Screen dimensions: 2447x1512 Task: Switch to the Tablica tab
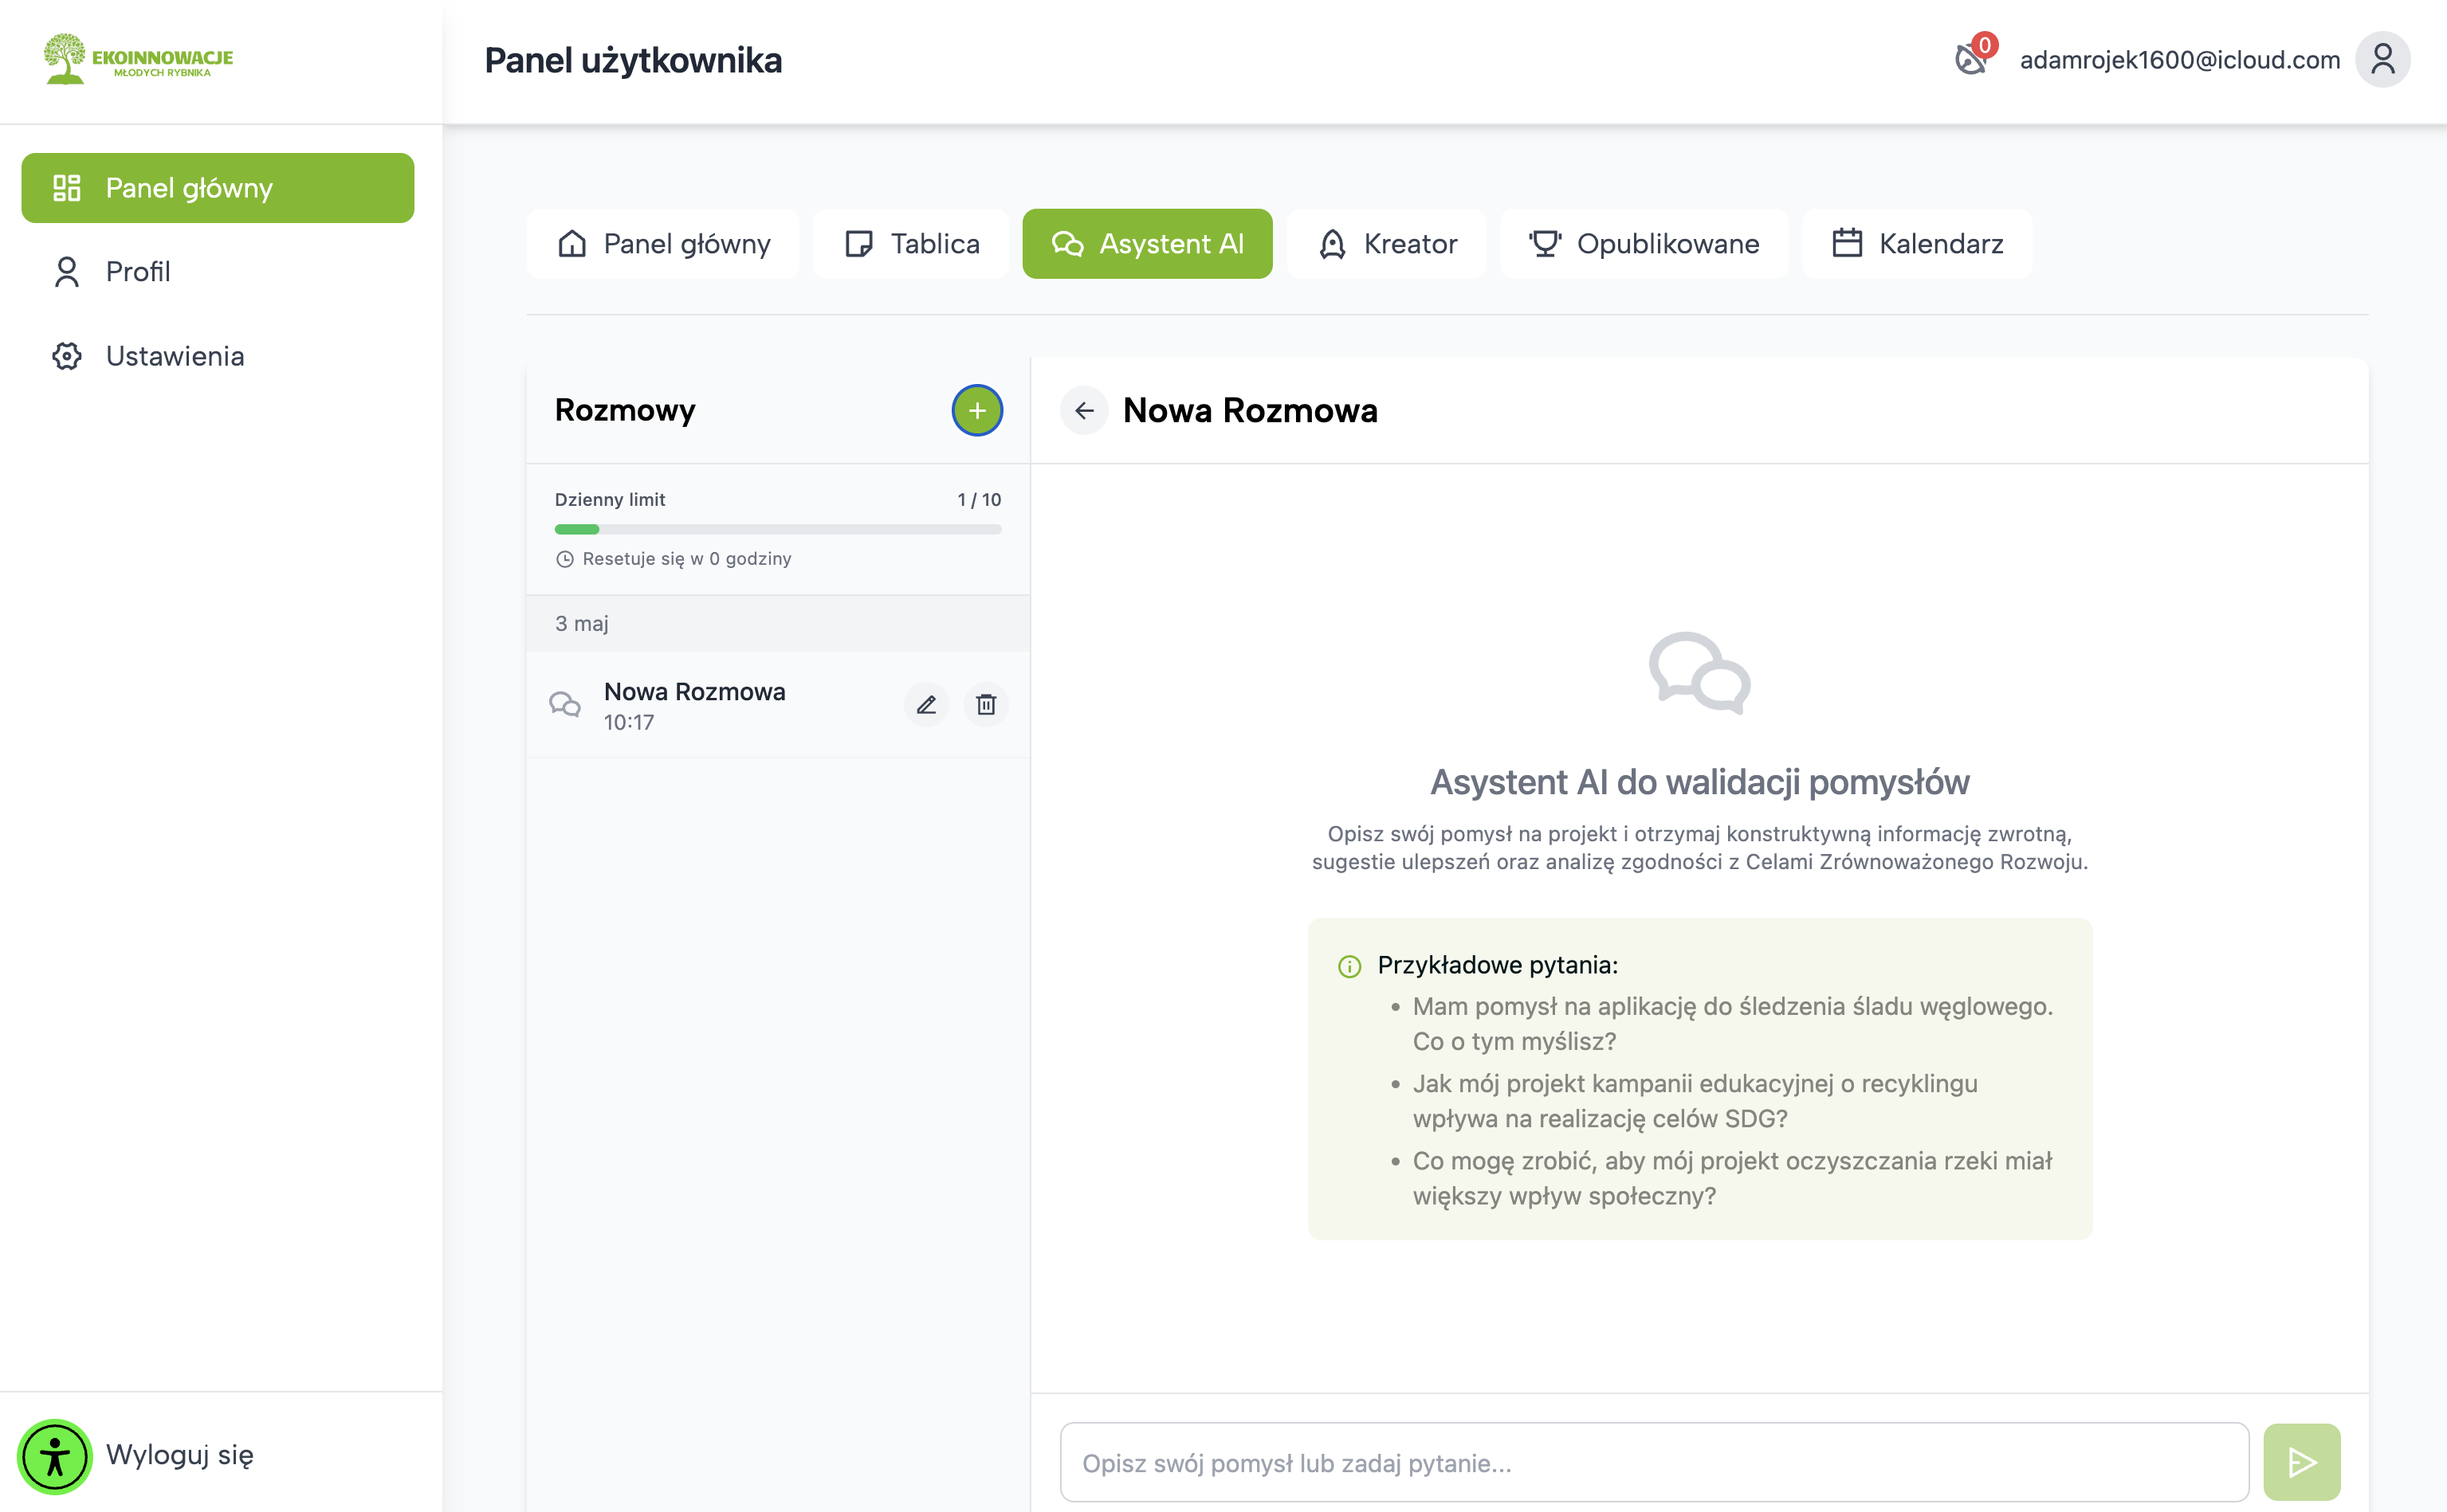click(911, 243)
